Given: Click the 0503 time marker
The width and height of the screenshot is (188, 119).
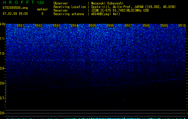Looking at the screenshot, I should pyautogui.click(x=56, y=26).
